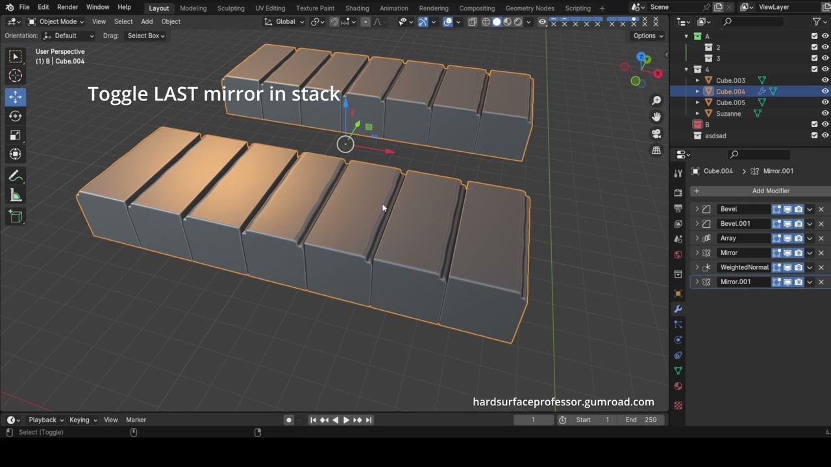
Task: Open the Global orientation dropdown
Action: click(284, 21)
